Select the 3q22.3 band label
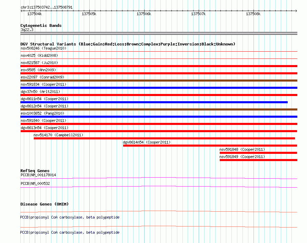The image size is (307, 243). pyautogui.click(x=27, y=30)
